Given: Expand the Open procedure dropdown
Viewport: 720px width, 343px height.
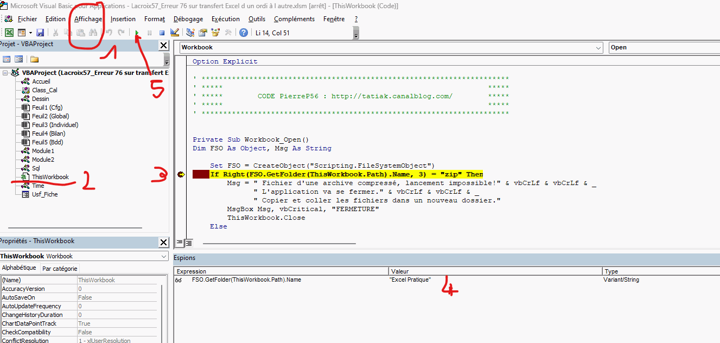Looking at the screenshot, I should click(664, 48).
